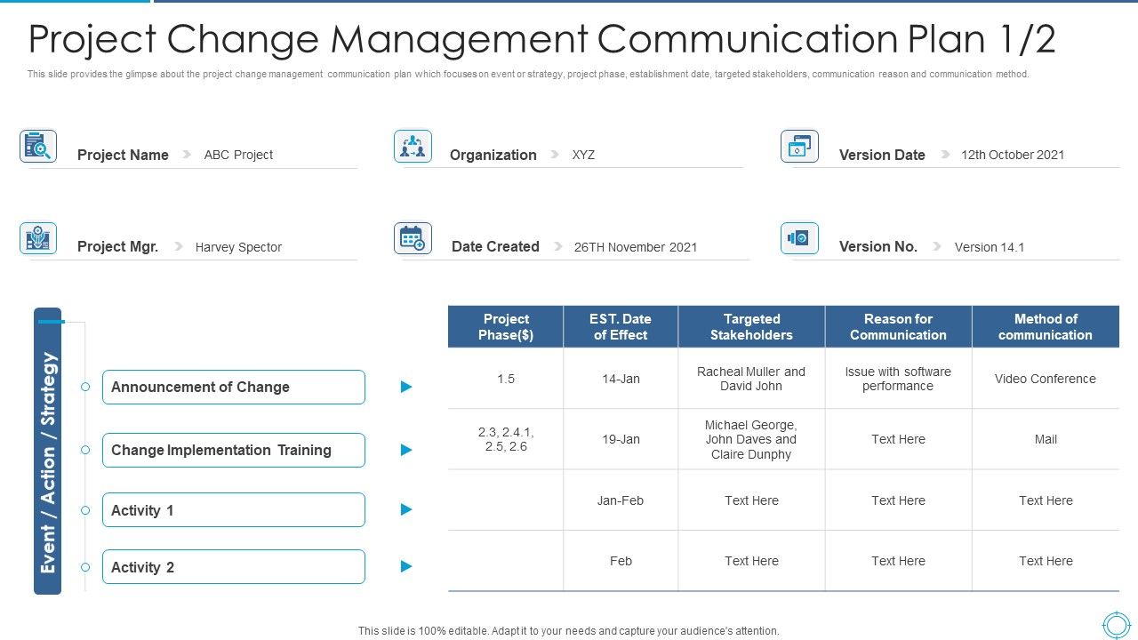Screen dimensions: 1138x640
Task: Select the Activity 2 box
Action: coord(234,567)
